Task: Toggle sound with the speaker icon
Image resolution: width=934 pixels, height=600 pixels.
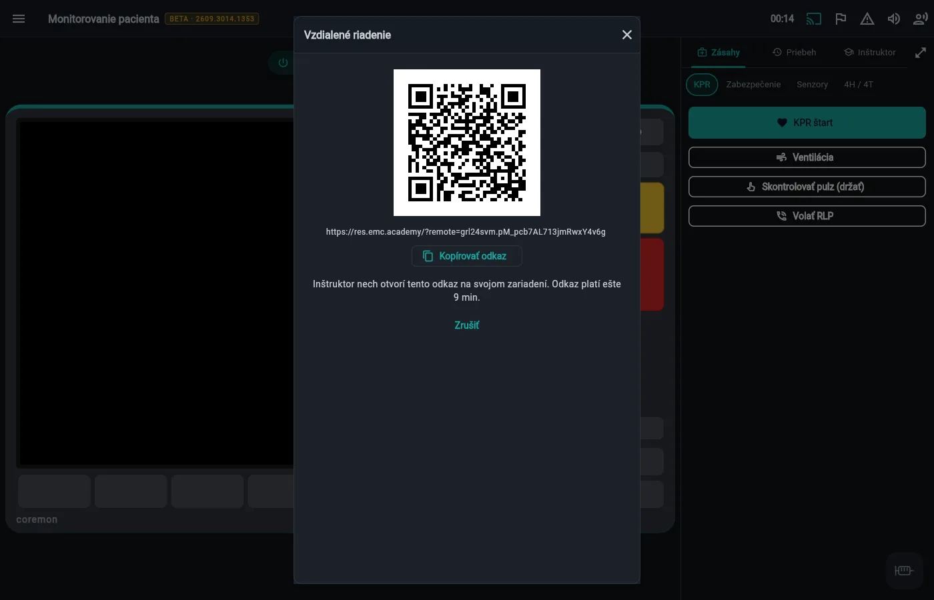Action: pos(894,19)
